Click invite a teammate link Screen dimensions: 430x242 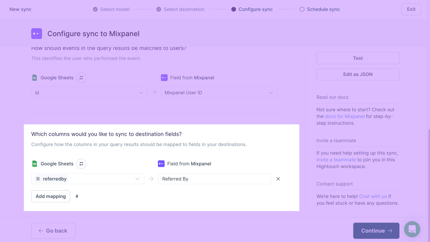click(x=336, y=160)
